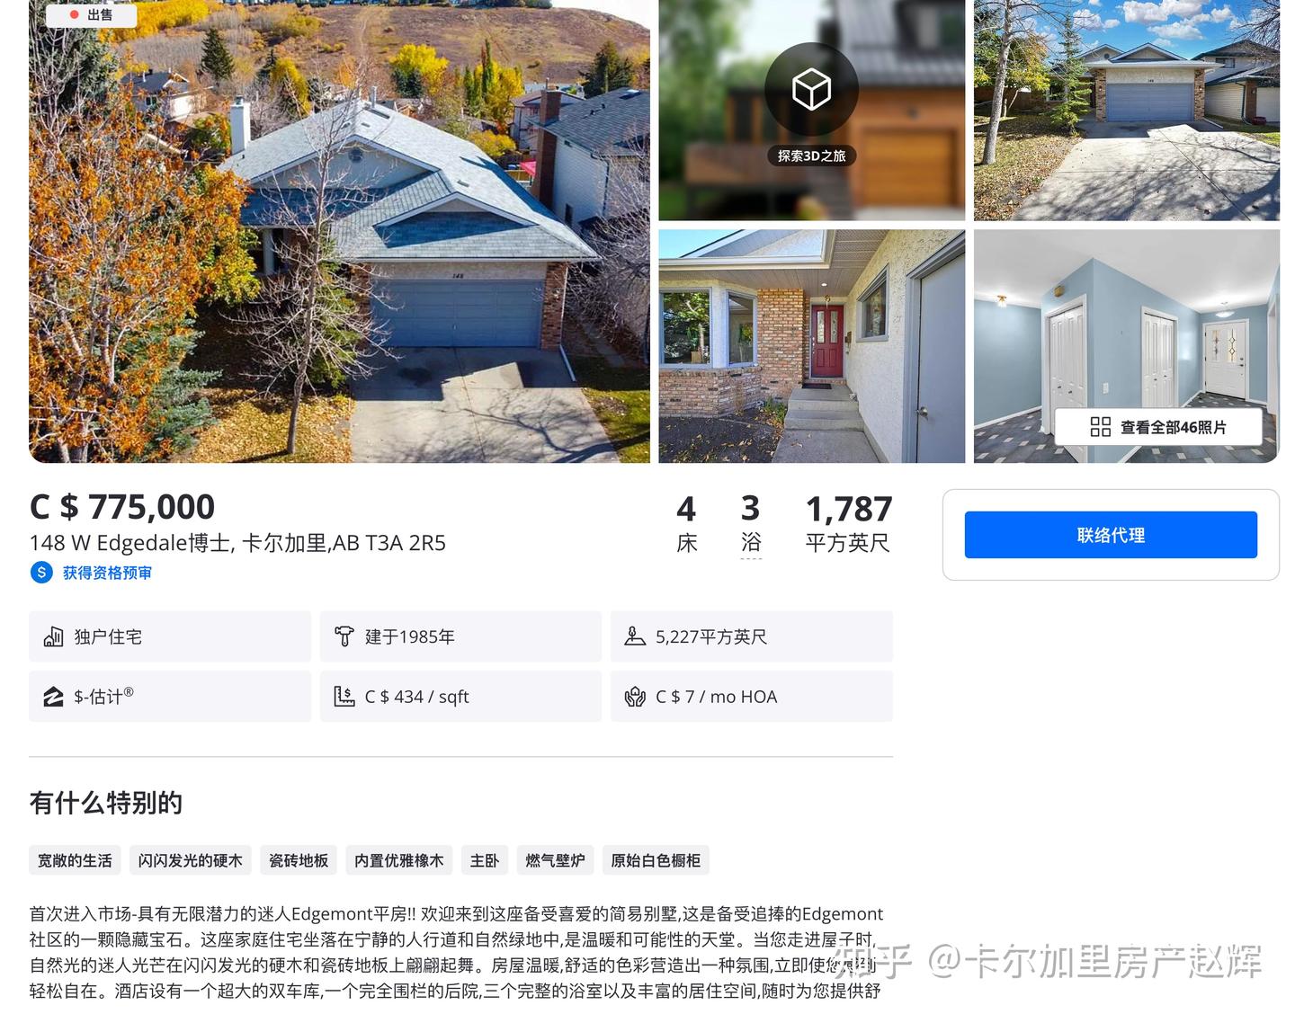Click the Zestimate icon beside $-估计

tap(53, 697)
